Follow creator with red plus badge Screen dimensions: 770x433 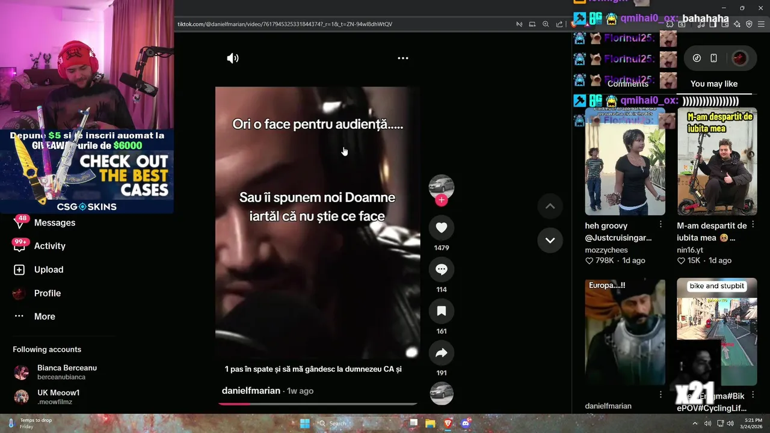click(x=442, y=200)
